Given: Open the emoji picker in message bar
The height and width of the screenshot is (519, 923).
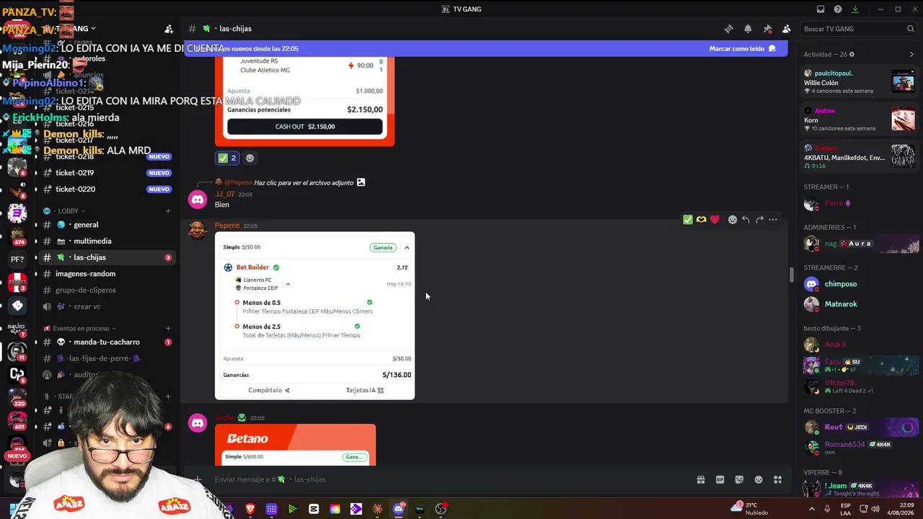Looking at the screenshot, I should (759, 479).
